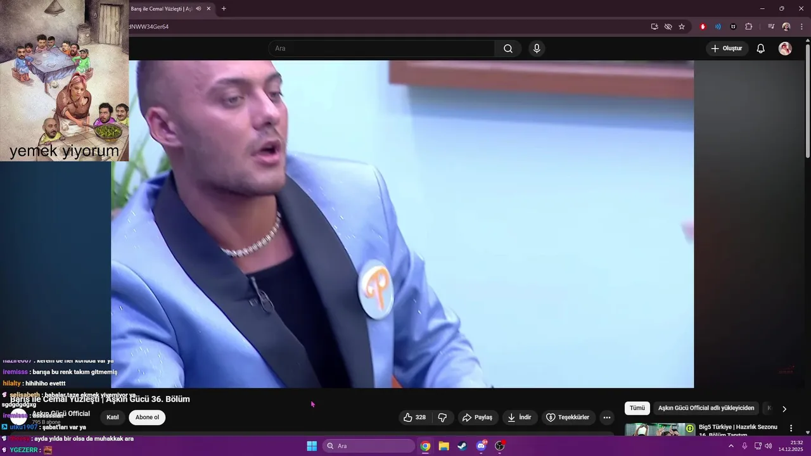Viewport: 811px width, 456px height.
Task: Open File Explorer from taskbar
Action: (x=444, y=446)
